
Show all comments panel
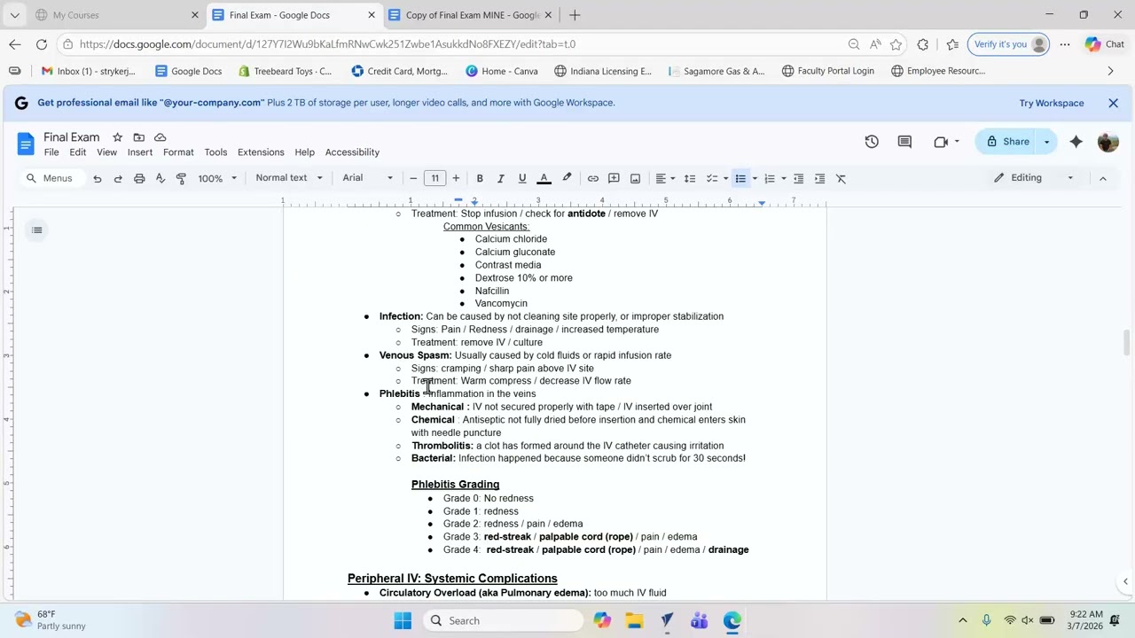coord(904,142)
